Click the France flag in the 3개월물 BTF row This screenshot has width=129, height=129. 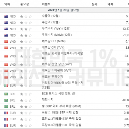[x=6, y=119]
